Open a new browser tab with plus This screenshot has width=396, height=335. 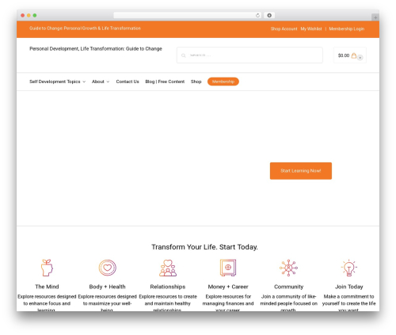pyautogui.click(x=375, y=17)
